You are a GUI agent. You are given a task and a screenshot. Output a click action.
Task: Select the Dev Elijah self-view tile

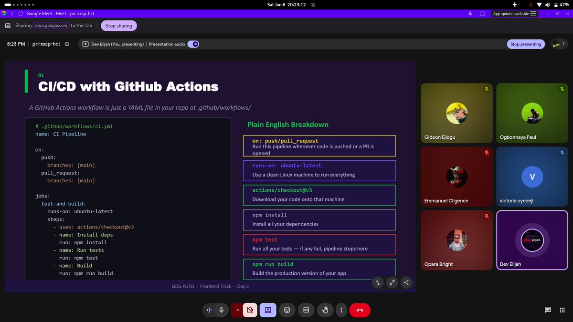point(532,240)
